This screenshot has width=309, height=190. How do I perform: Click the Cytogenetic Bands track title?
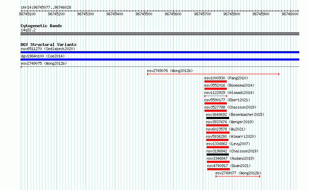[x=41, y=26]
